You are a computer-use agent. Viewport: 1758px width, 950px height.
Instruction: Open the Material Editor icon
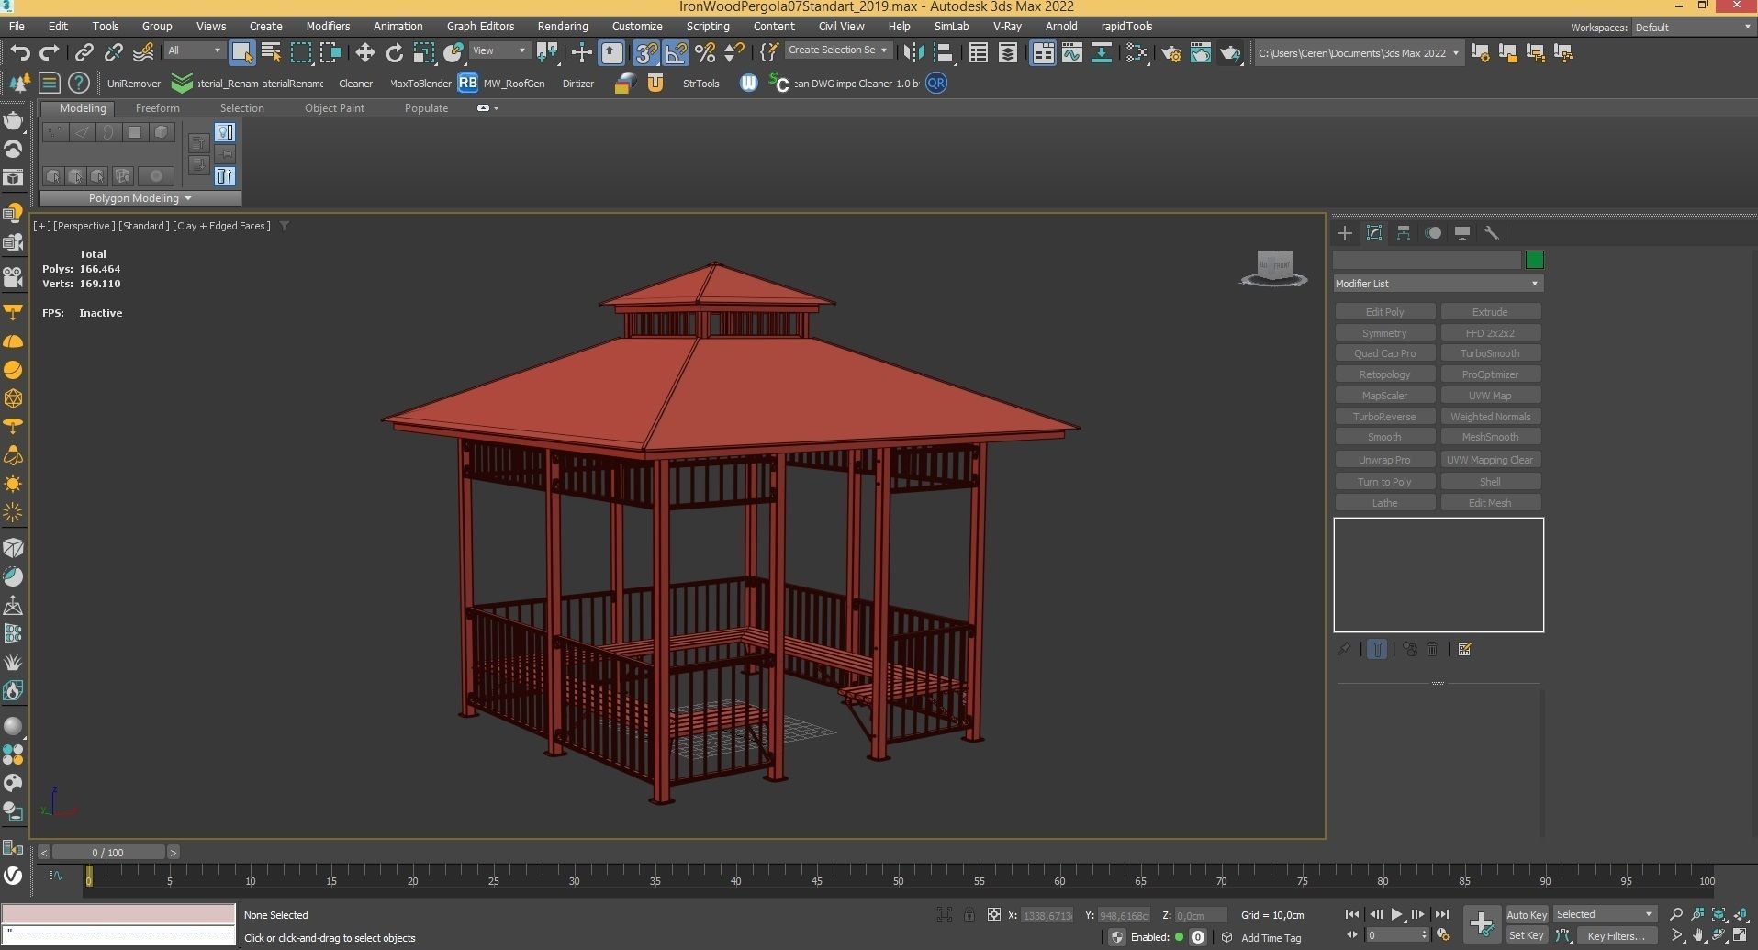pyautogui.click(x=1136, y=52)
